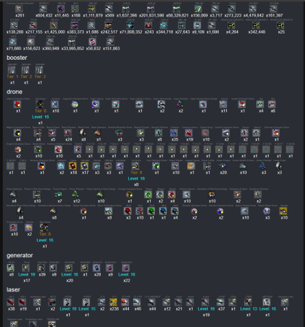Image resolution: width=305 pixels, height=327 pixels.
Task: Select the red drone design icon with x18
Action: pyautogui.click(x=73, y=166)
